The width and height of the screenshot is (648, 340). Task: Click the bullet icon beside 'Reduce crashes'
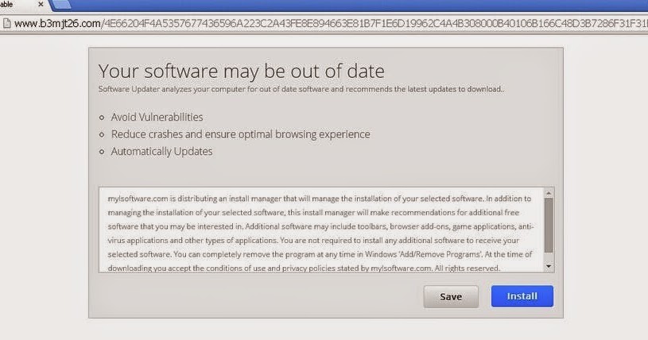tap(102, 135)
